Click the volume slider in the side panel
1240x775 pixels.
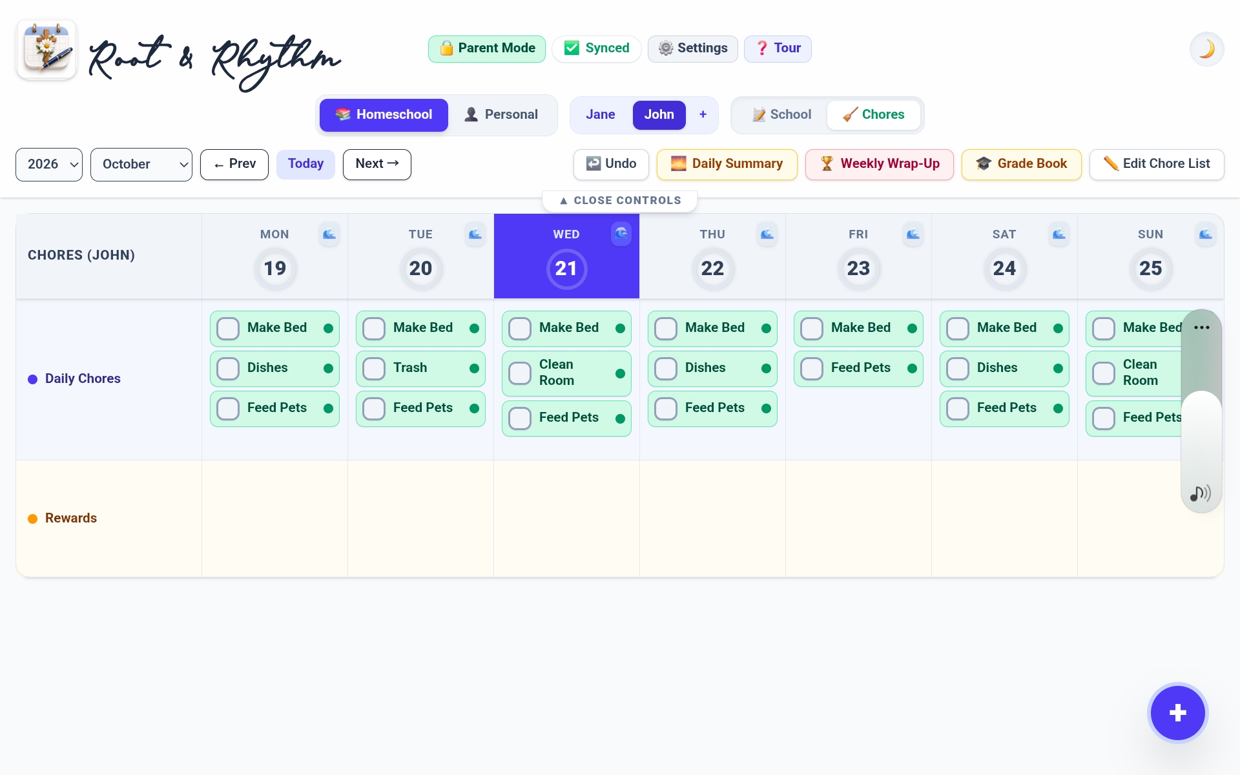pos(1201,410)
